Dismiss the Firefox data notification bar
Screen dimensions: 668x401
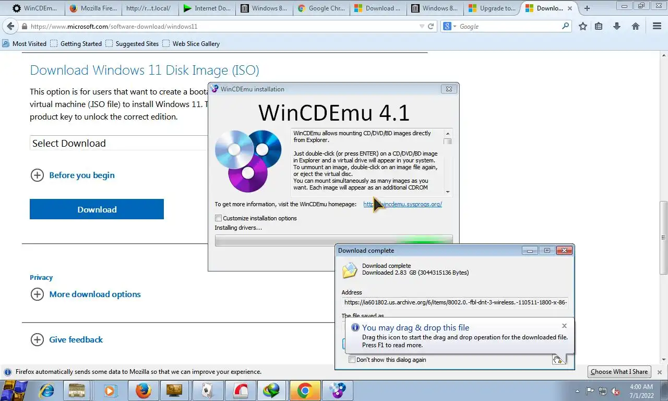coord(660,372)
